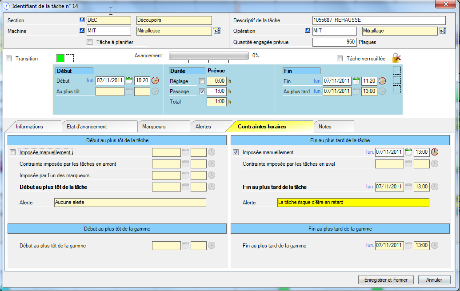Open calendar for Fin au plus tard imposée manuellement
The image size is (460, 291).
coord(408,152)
